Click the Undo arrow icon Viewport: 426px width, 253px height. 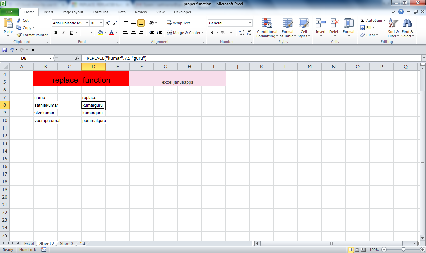click(11, 50)
